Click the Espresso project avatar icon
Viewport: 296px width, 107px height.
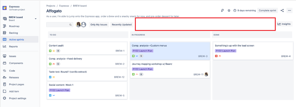pos(4,8)
